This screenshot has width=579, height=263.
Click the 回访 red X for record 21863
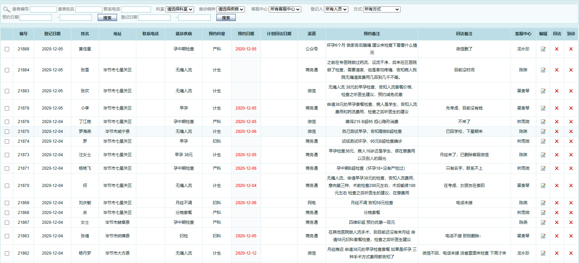[557, 236]
